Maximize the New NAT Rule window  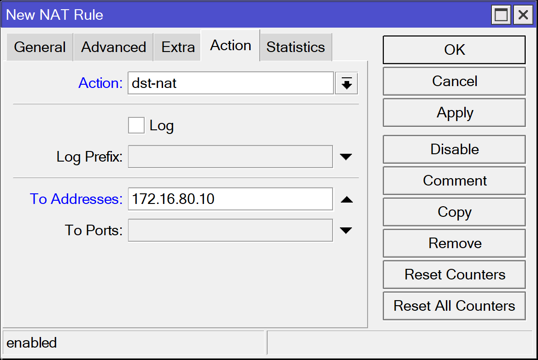point(502,15)
